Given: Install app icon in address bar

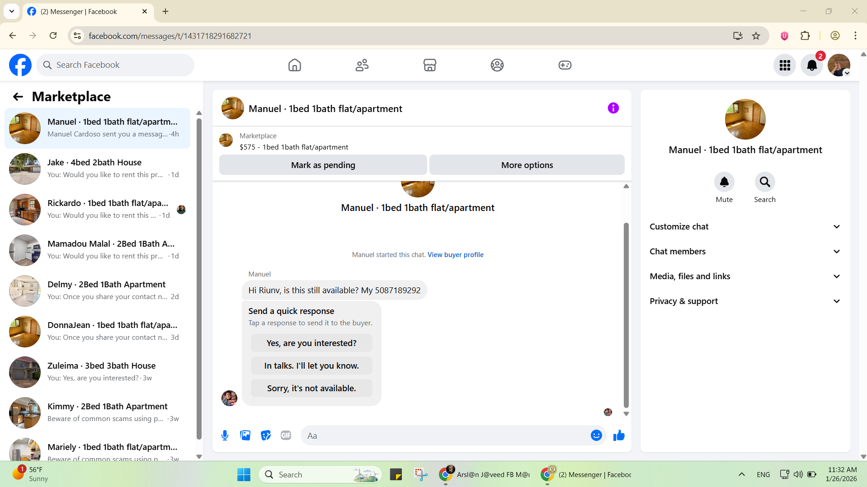Looking at the screenshot, I should pyautogui.click(x=738, y=36).
